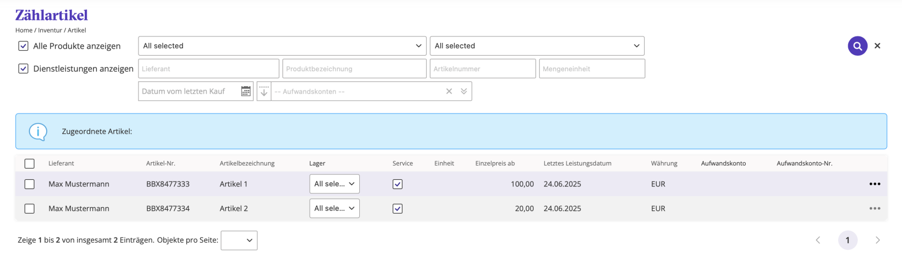Toggle Alle Produkte anzeigen checkbox
The height and width of the screenshot is (257, 902).
point(24,46)
